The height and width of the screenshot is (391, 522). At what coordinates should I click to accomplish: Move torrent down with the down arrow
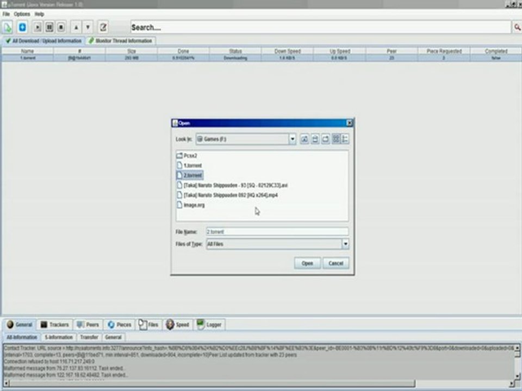click(x=88, y=27)
